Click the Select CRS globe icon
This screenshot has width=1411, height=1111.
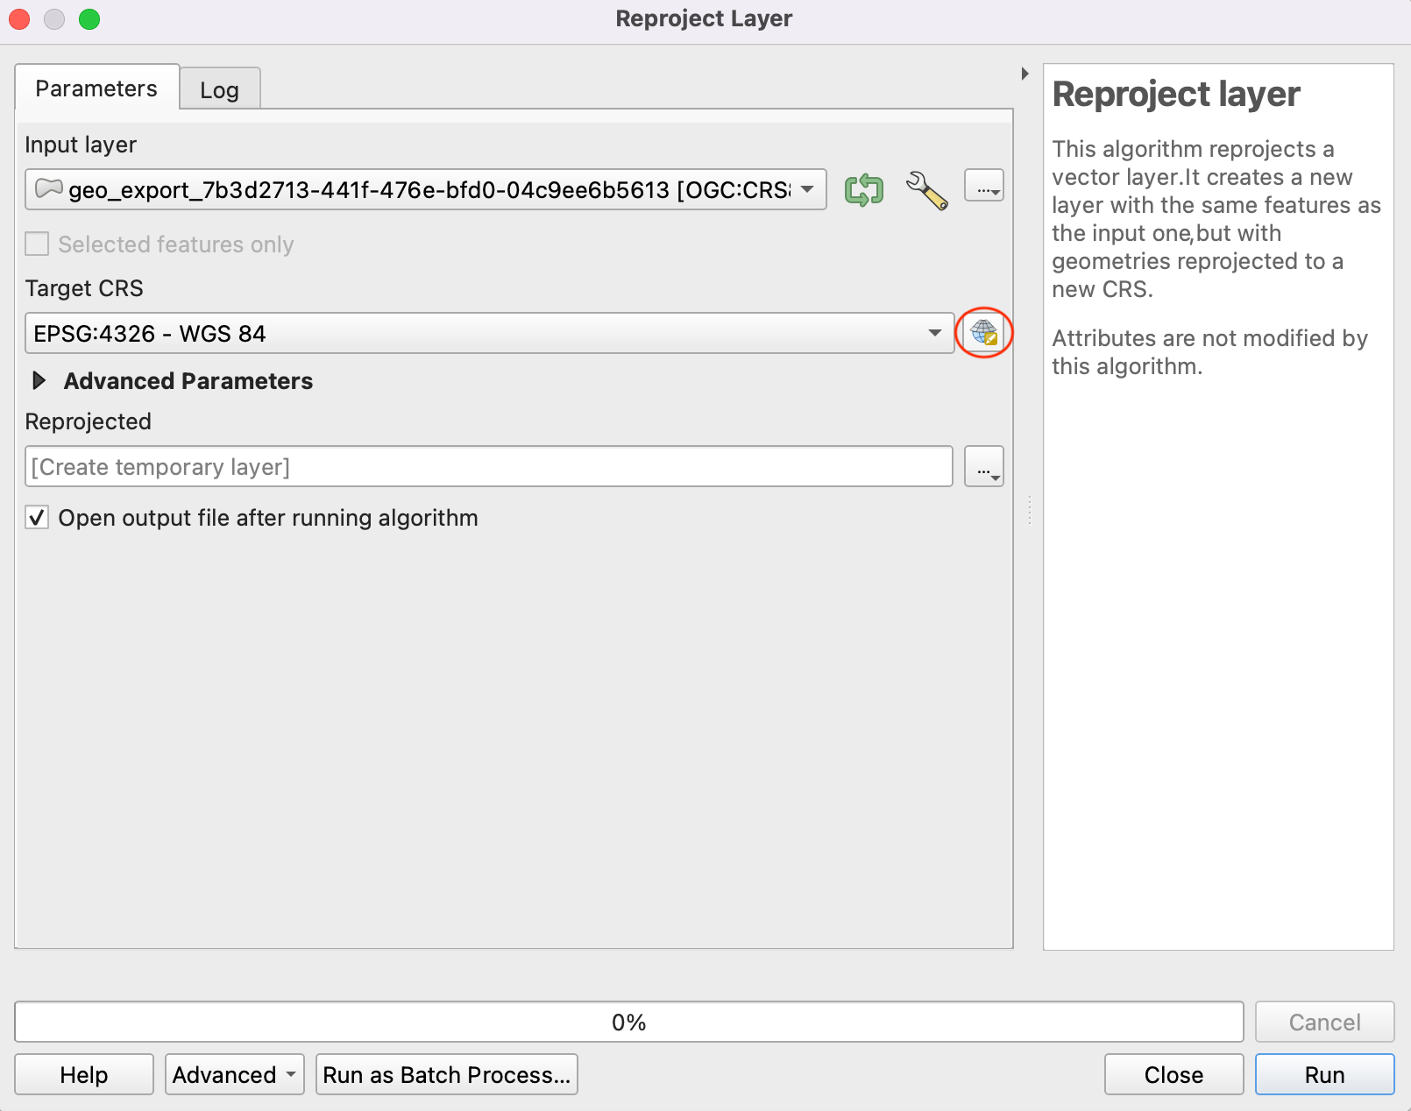click(x=983, y=333)
